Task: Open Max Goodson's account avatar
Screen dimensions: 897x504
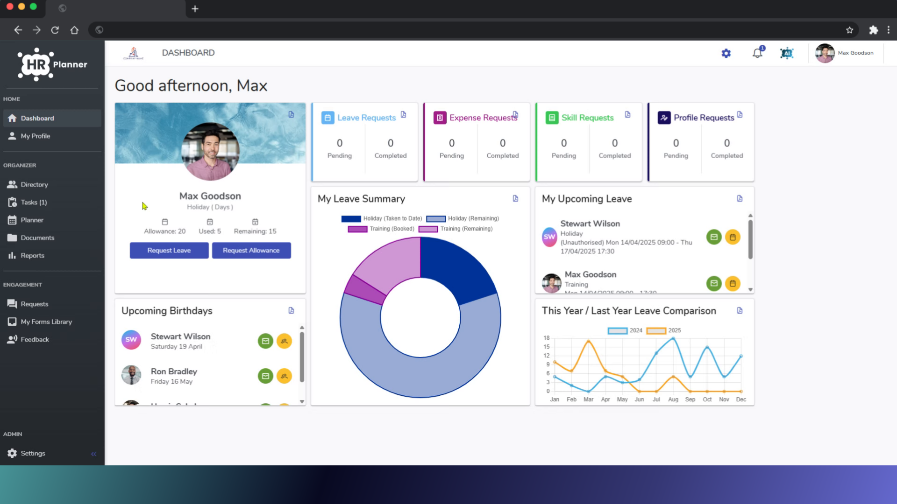Action: [x=825, y=53]
